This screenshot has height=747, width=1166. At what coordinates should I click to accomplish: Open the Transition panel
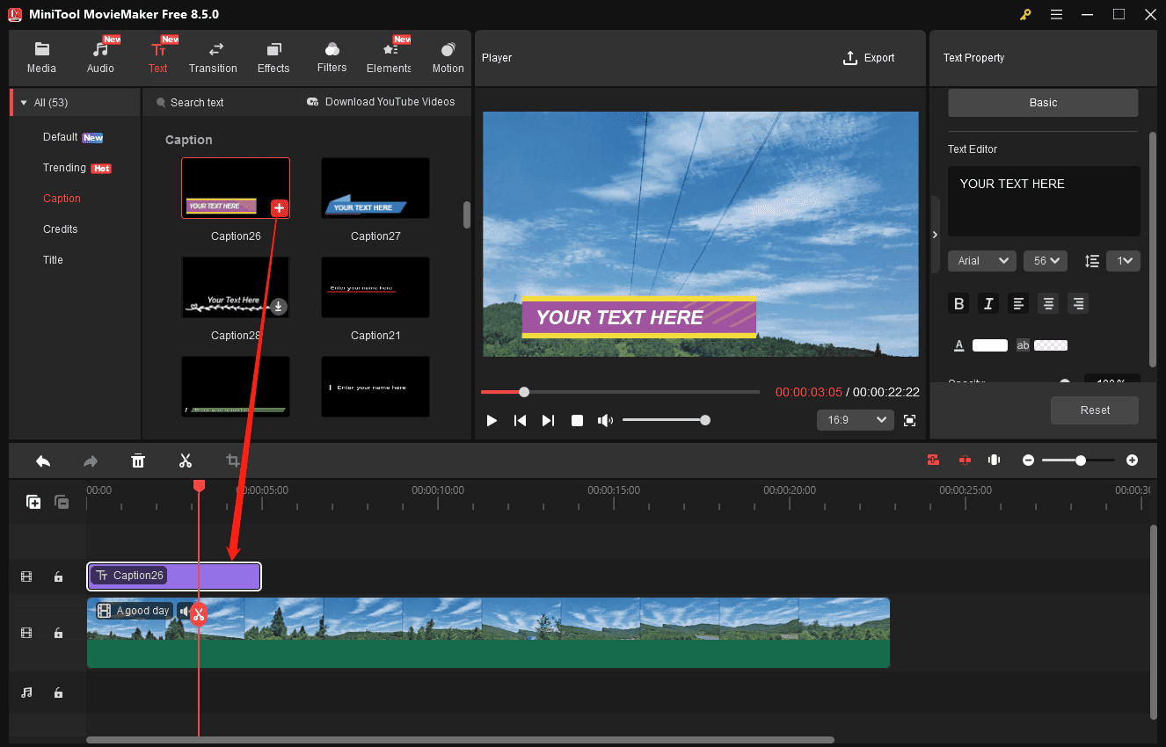[x=213, y=57]
